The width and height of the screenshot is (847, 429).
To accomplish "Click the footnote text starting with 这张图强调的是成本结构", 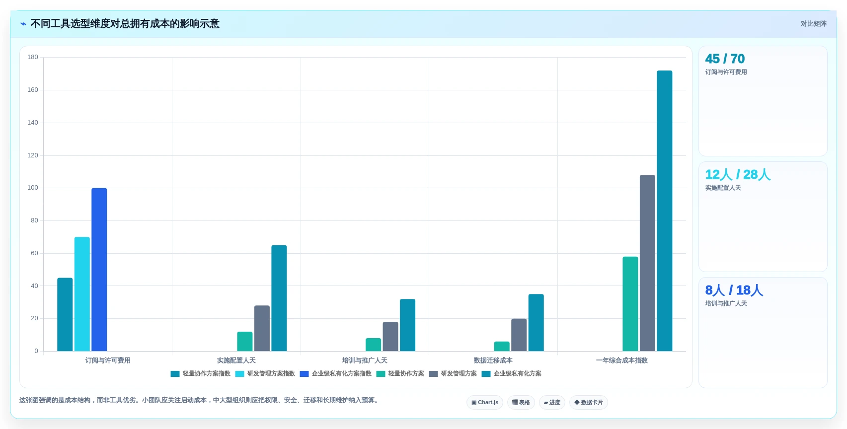I will 200,400.
